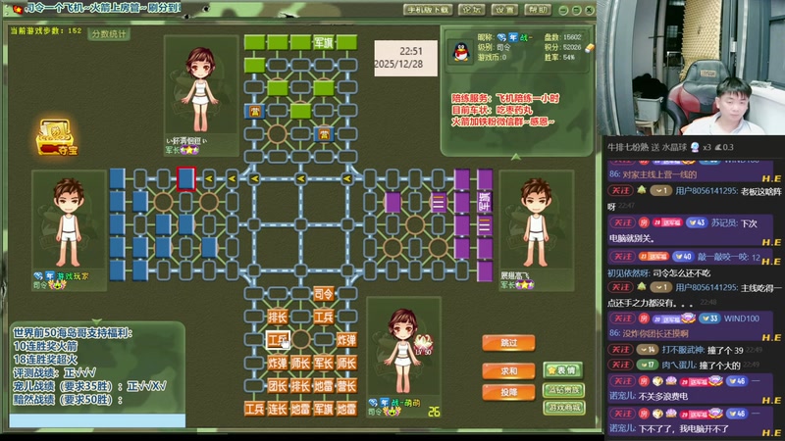Follow 苏记员 with 关注 button

click(622, 222)
